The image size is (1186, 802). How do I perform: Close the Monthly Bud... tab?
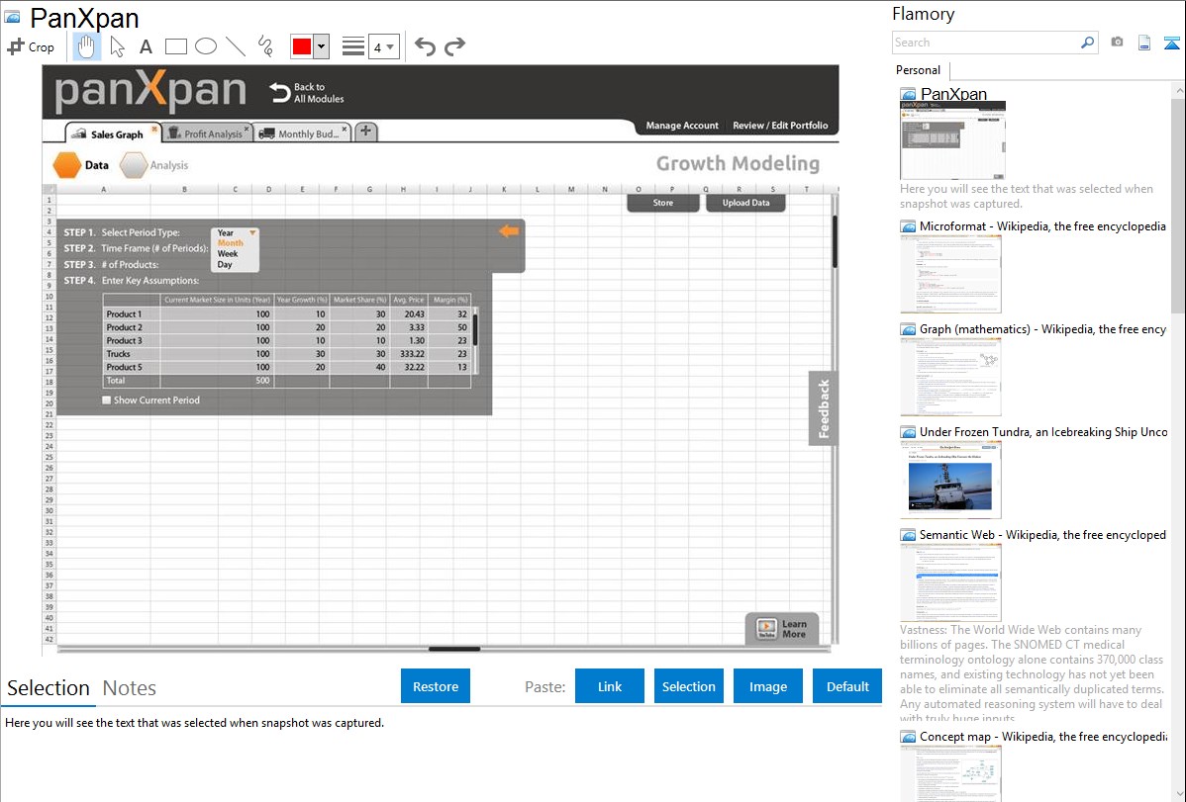345,130
